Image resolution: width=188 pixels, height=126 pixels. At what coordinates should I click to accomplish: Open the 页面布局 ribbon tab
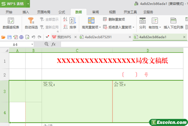coord(44,12)
